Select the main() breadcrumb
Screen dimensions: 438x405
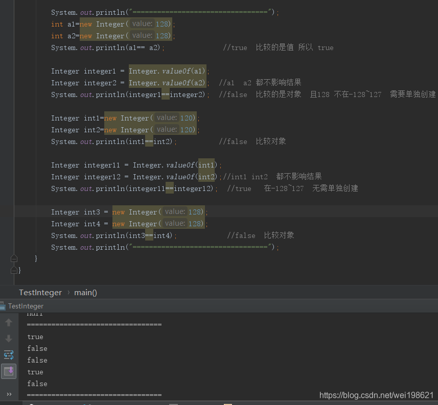85,293
